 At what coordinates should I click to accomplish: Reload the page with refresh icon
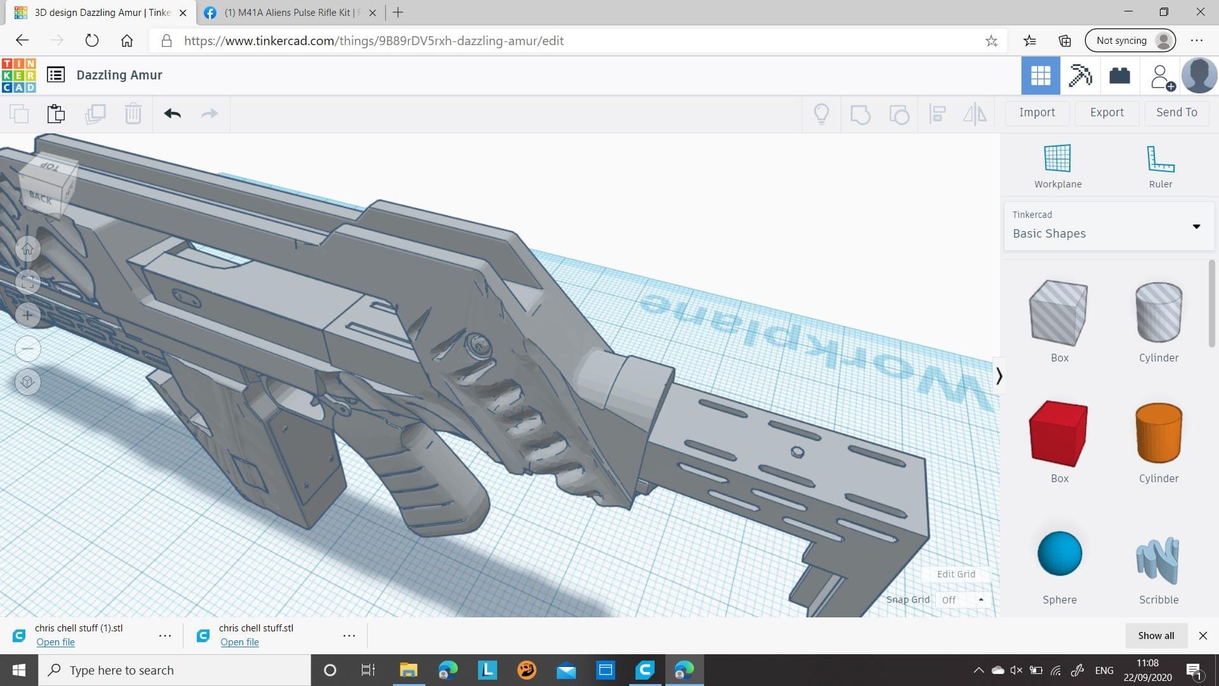[x=92, y=41]
